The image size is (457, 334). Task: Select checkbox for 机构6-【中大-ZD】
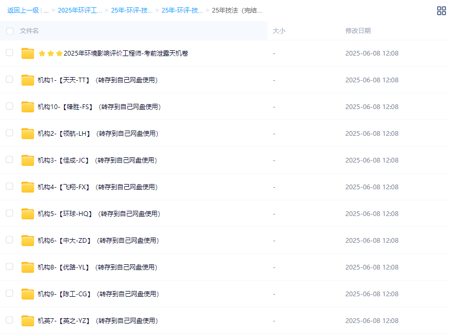click(9, 240)
